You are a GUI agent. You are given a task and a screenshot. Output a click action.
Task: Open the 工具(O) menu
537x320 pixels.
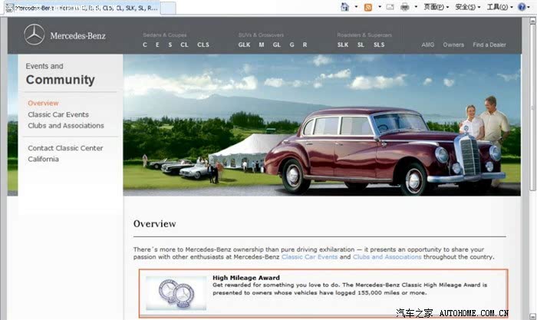point(499,7)
